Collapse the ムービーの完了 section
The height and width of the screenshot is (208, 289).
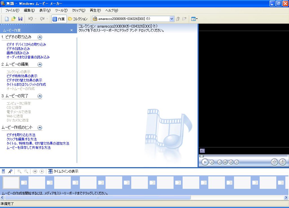pyautogui.click(x=40, y=96)
